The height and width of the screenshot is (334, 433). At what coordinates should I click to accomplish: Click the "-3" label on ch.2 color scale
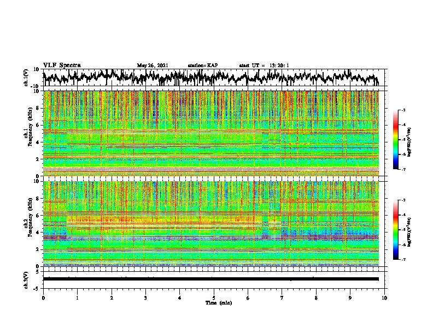coord(403,200)
